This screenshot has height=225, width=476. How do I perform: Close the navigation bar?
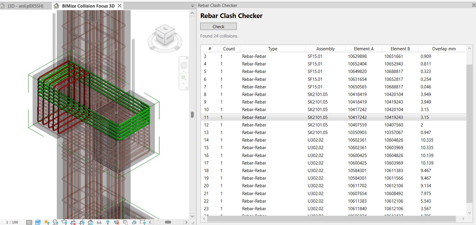point(187,58)
